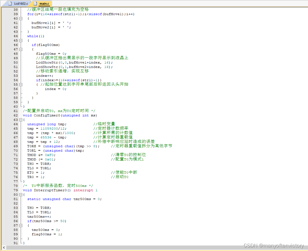This screenshot has height=251, width=308.
Task: Click 'TMOD |= 0x01;' statement
Action: click(x=41, y=159)
